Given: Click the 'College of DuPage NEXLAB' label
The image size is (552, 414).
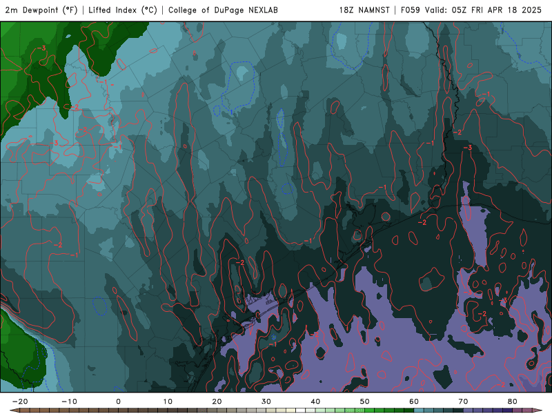Looking at the screenshot, I should pyautogui.click(x=223, y=10).
